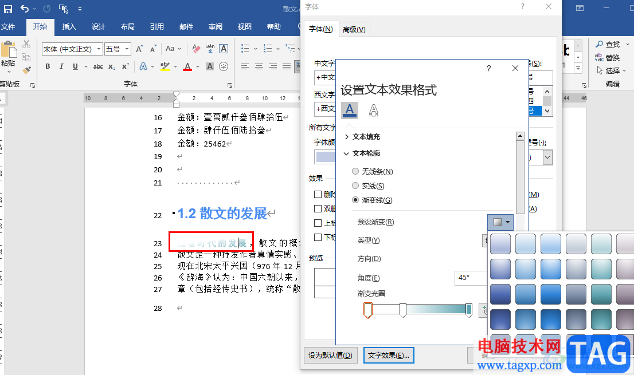Screen dimensions: 634x375
Task: Click the Redo icon in title bar
Action: [47, 9]
